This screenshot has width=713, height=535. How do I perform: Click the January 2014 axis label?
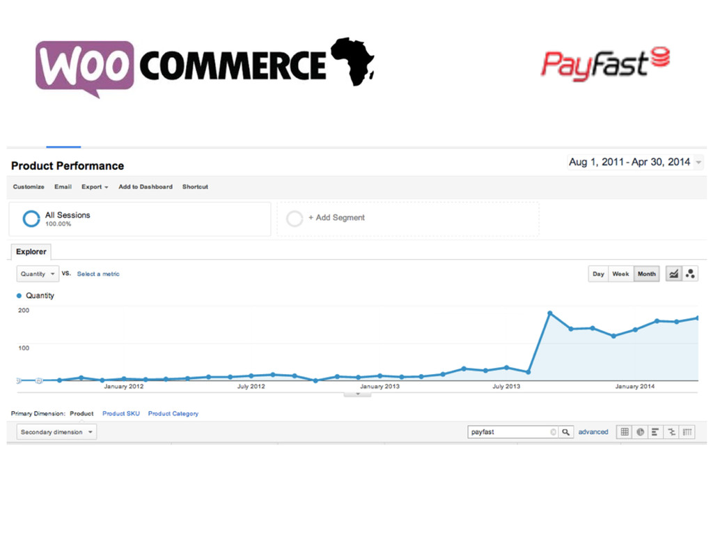point(635,386)
